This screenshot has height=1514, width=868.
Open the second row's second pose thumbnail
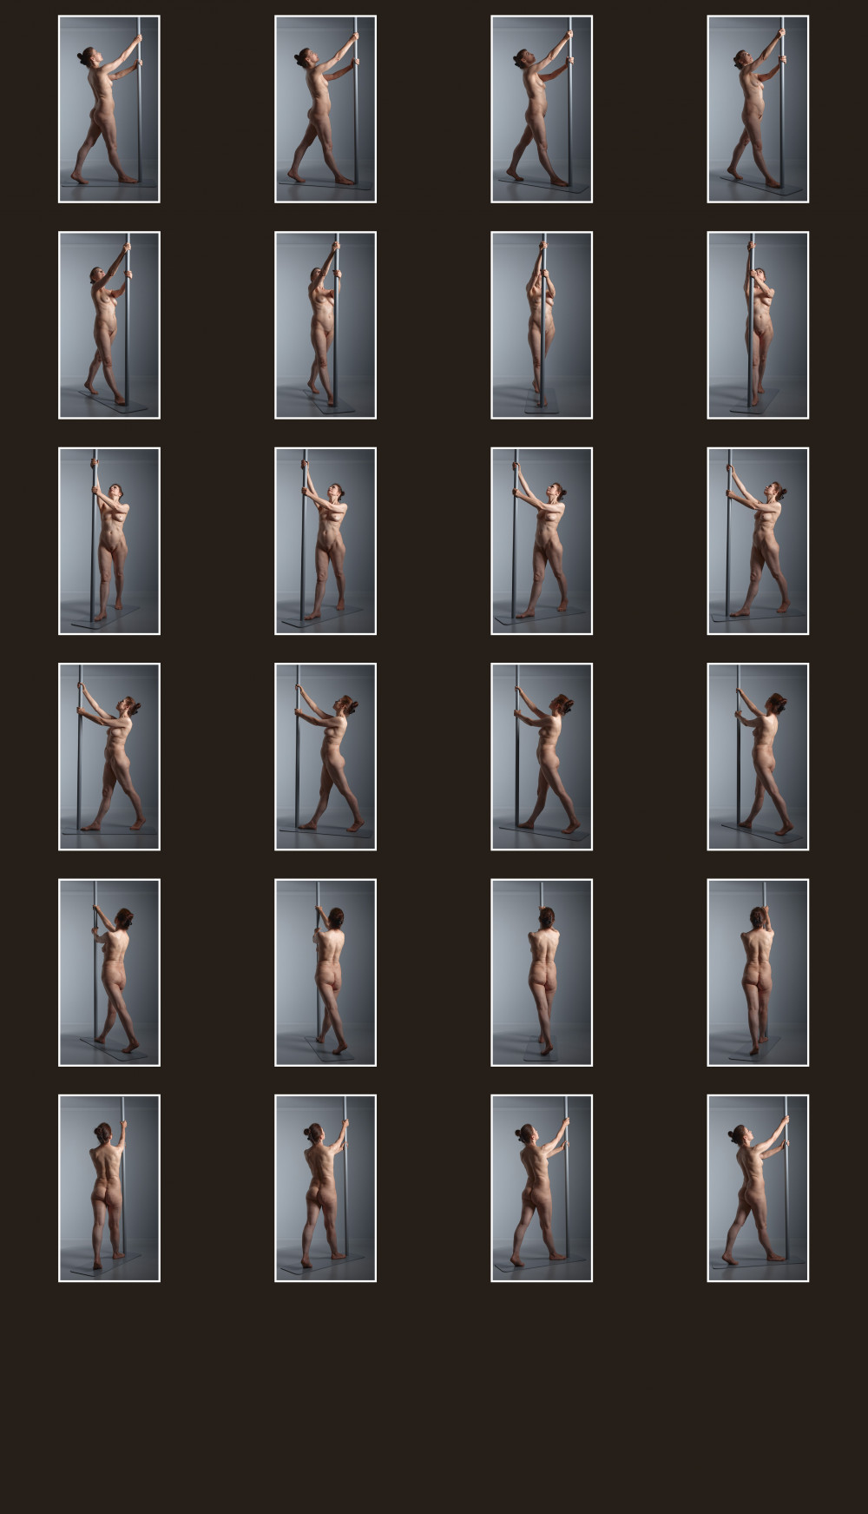click(325, 325)
